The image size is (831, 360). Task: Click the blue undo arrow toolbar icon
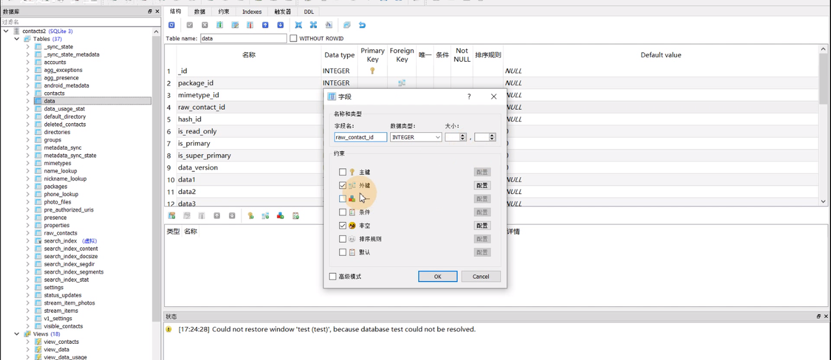[362, 25]
